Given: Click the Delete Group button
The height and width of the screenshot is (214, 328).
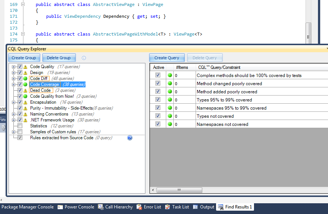Looking at the screenshot, I should (59, 58).
